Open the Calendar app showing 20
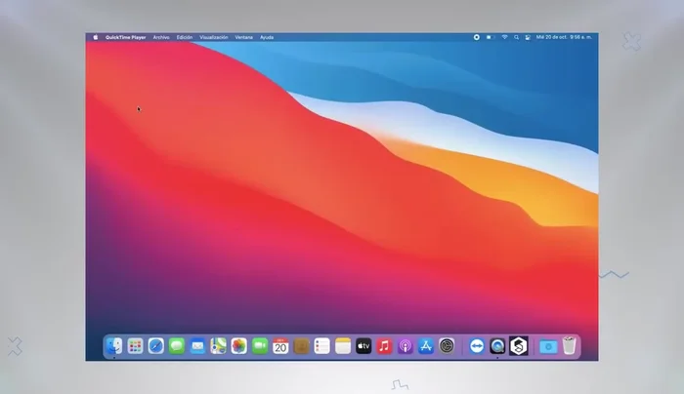 [x=280, y=346]
